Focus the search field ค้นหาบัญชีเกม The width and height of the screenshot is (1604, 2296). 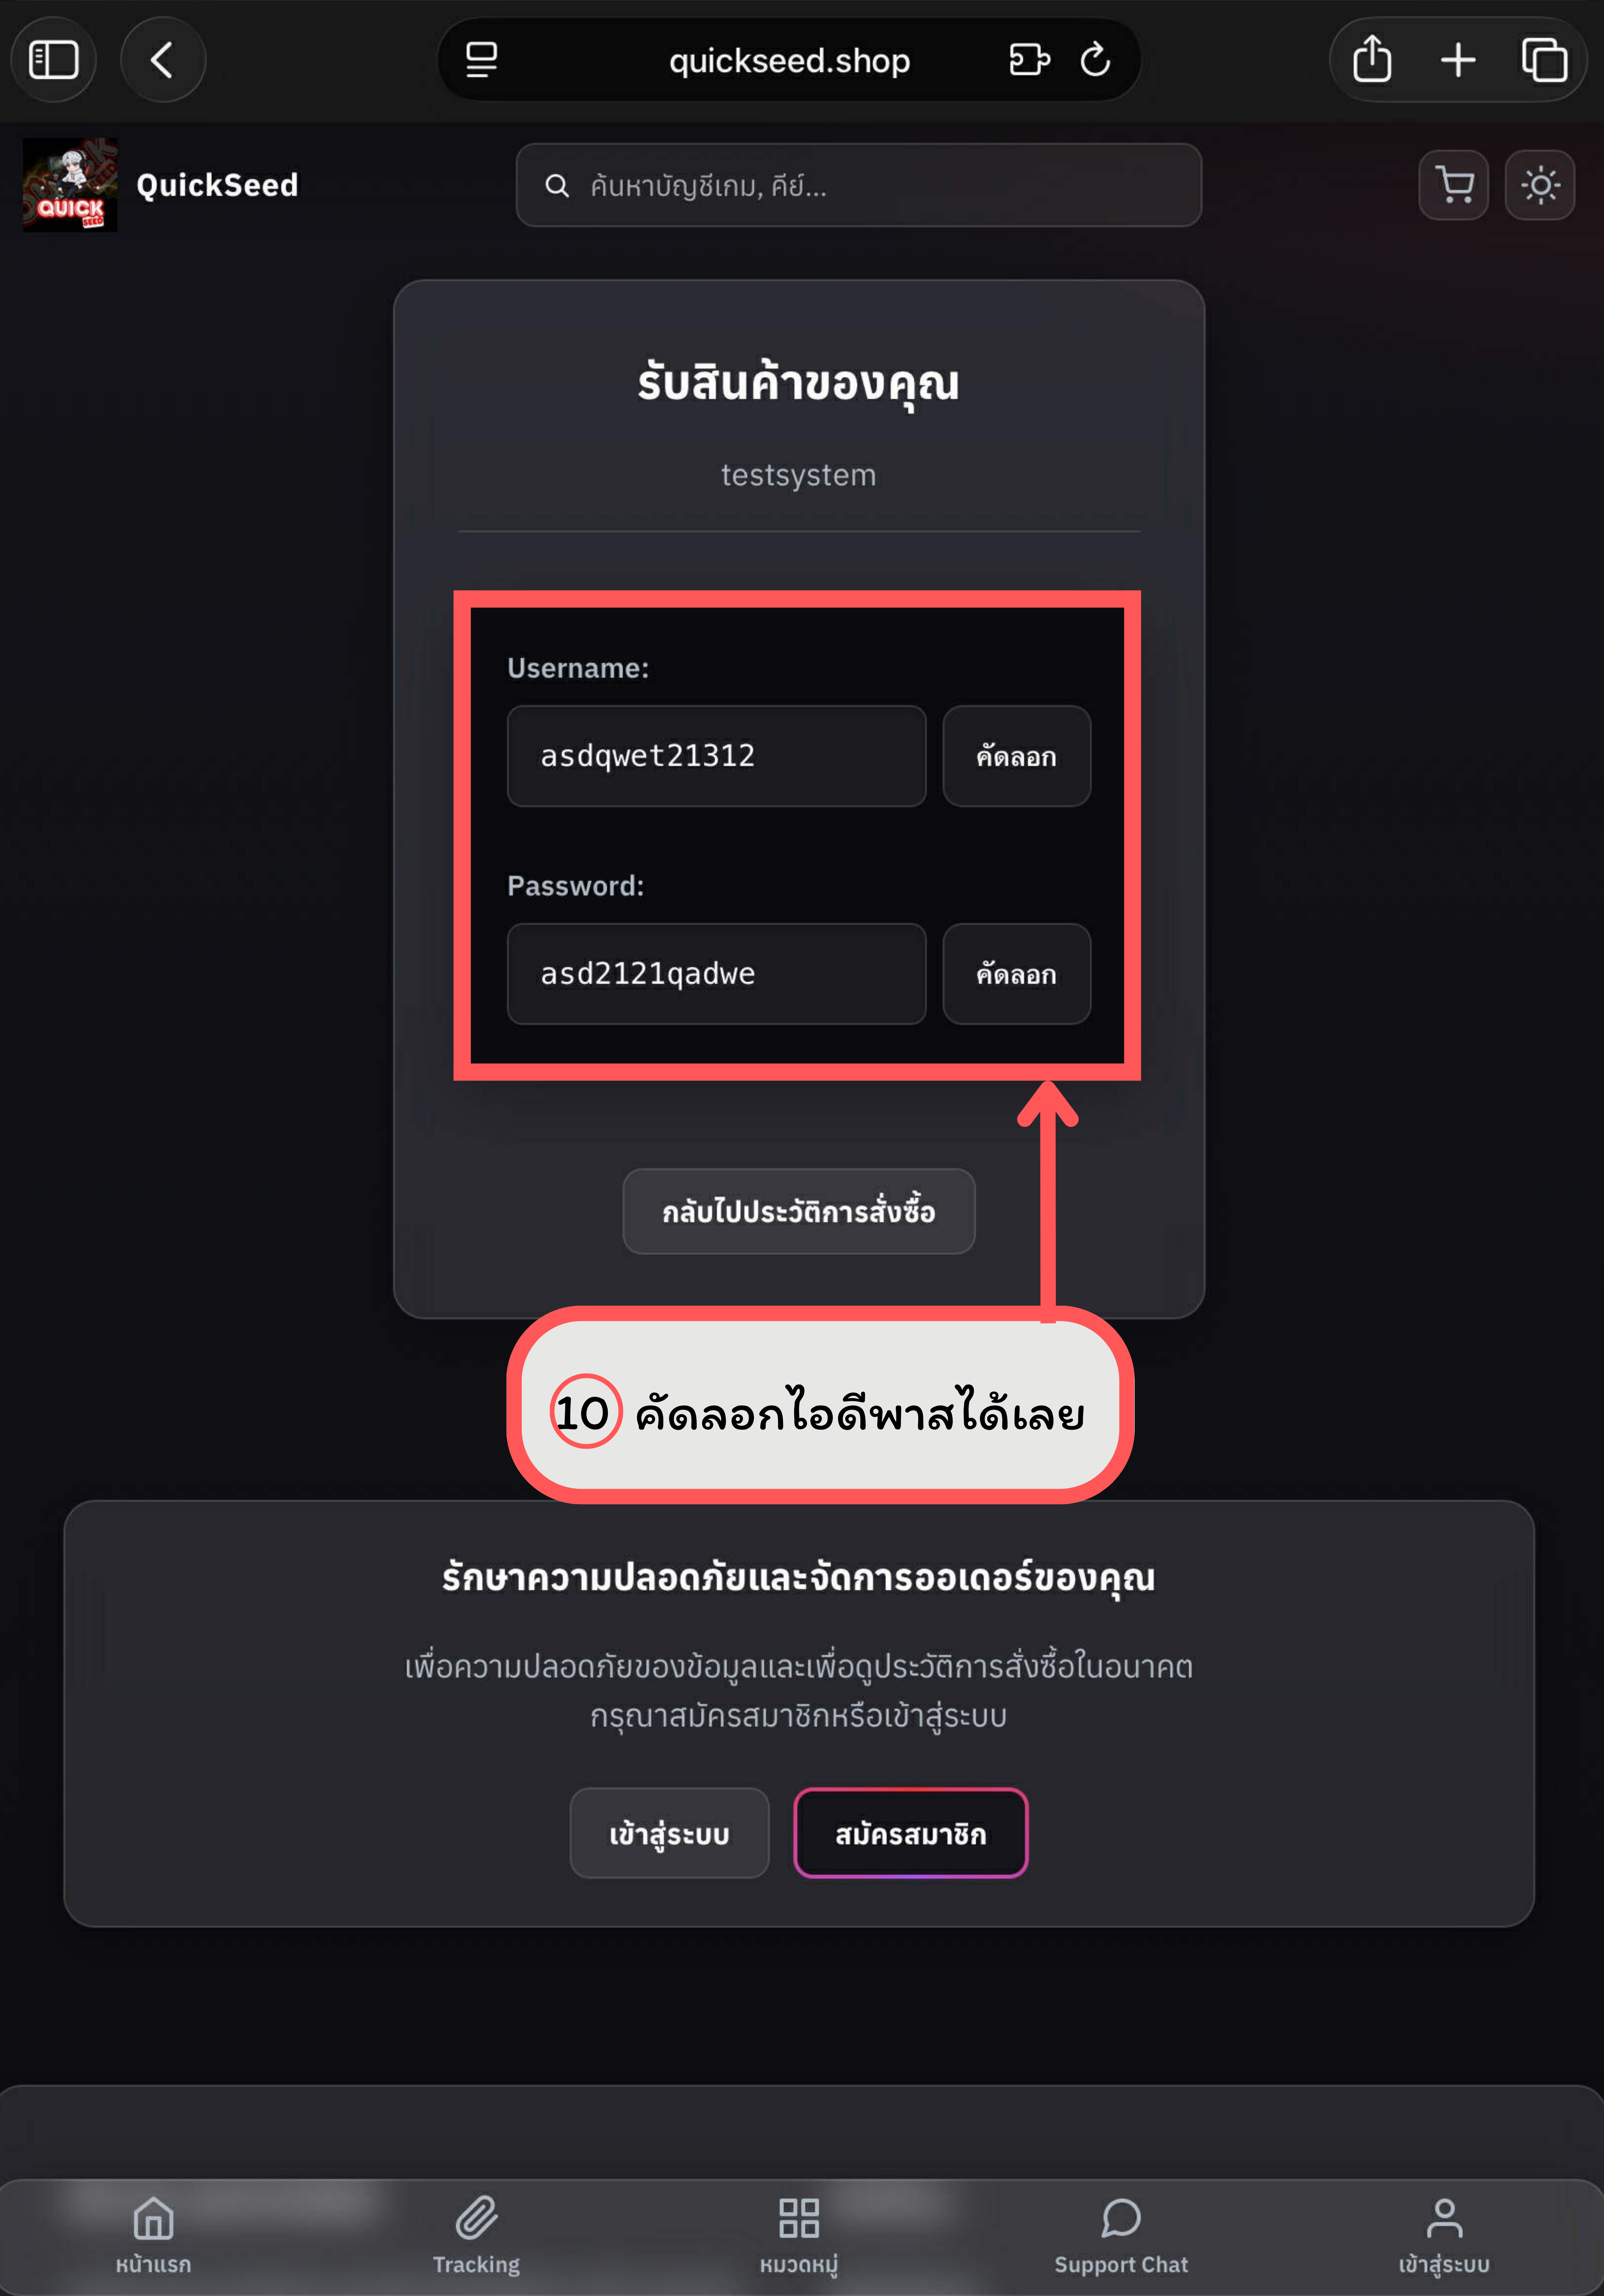(x=859, y=185)
